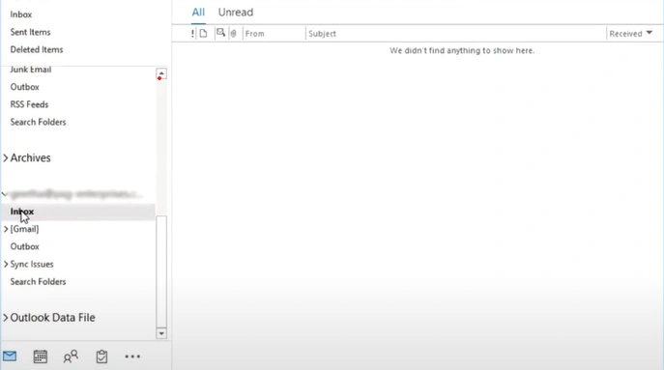Select the highlighted Inbox under the account
Screen dimensions: 664x370
[78, 212]
